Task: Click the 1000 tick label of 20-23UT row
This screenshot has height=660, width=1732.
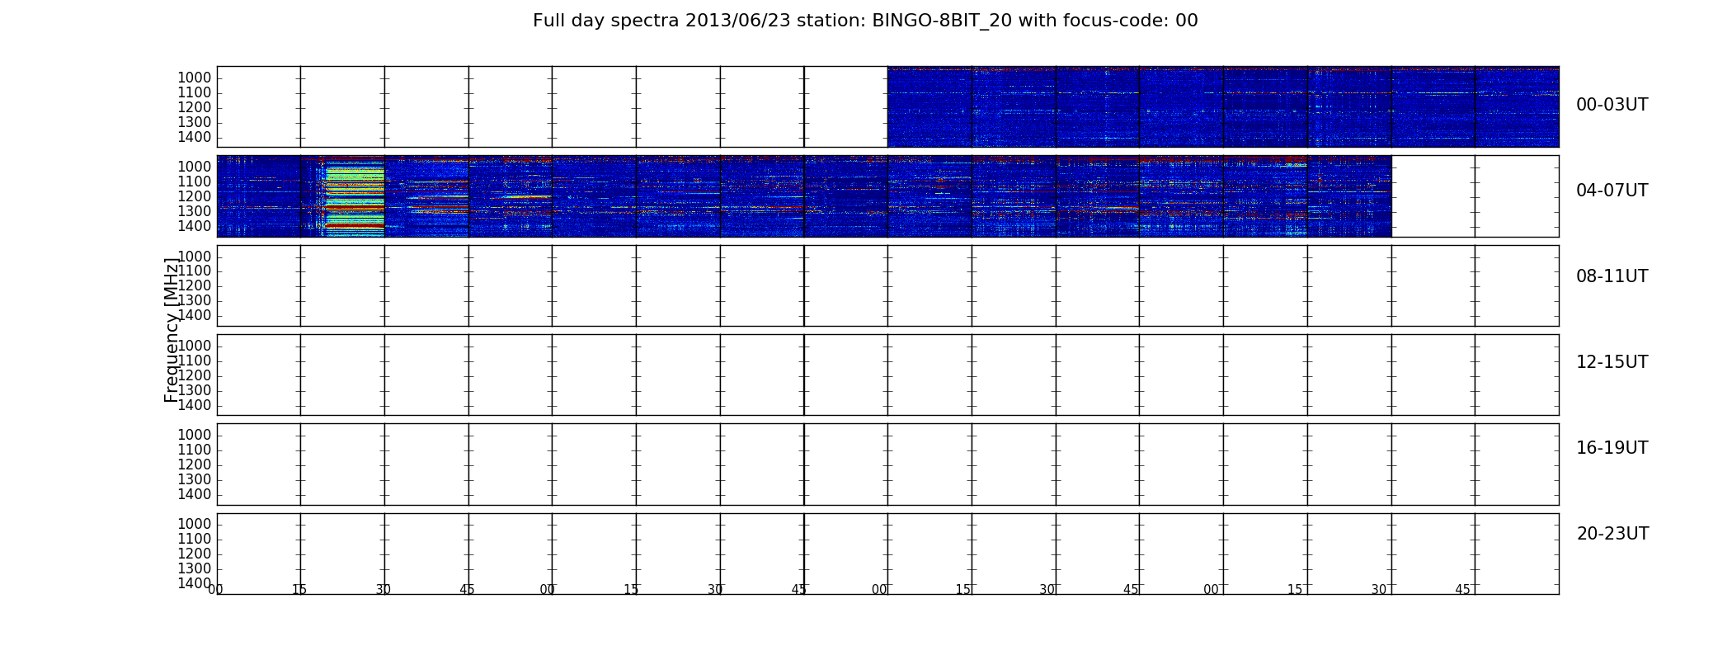Action: tap(194, 525)
